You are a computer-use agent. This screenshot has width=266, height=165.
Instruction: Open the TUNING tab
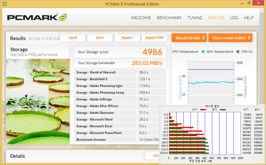(195, 18)
